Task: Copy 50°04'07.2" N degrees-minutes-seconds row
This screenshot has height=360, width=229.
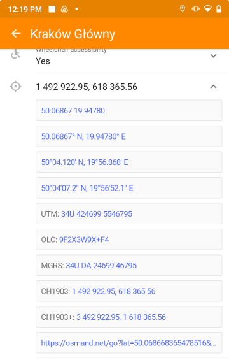Action: click(x=129, y=188)
